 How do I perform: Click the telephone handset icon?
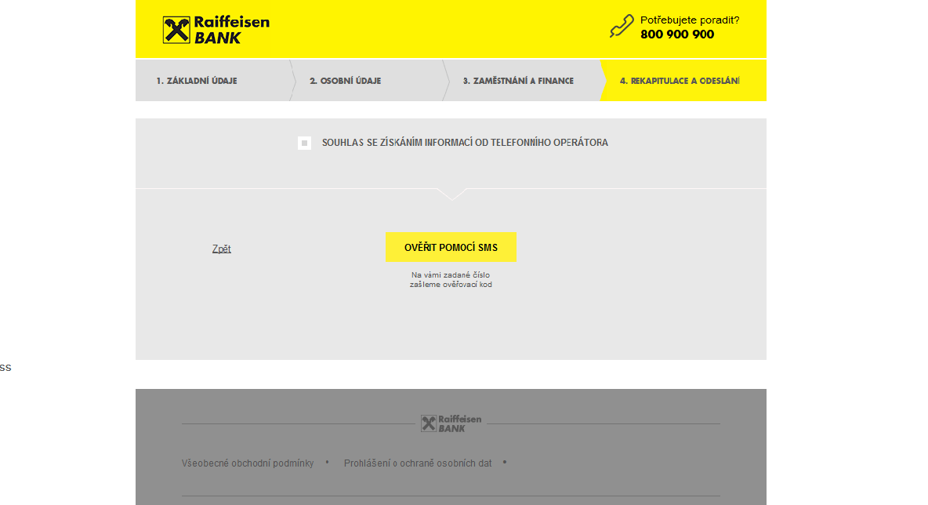[x=622, y=27]
